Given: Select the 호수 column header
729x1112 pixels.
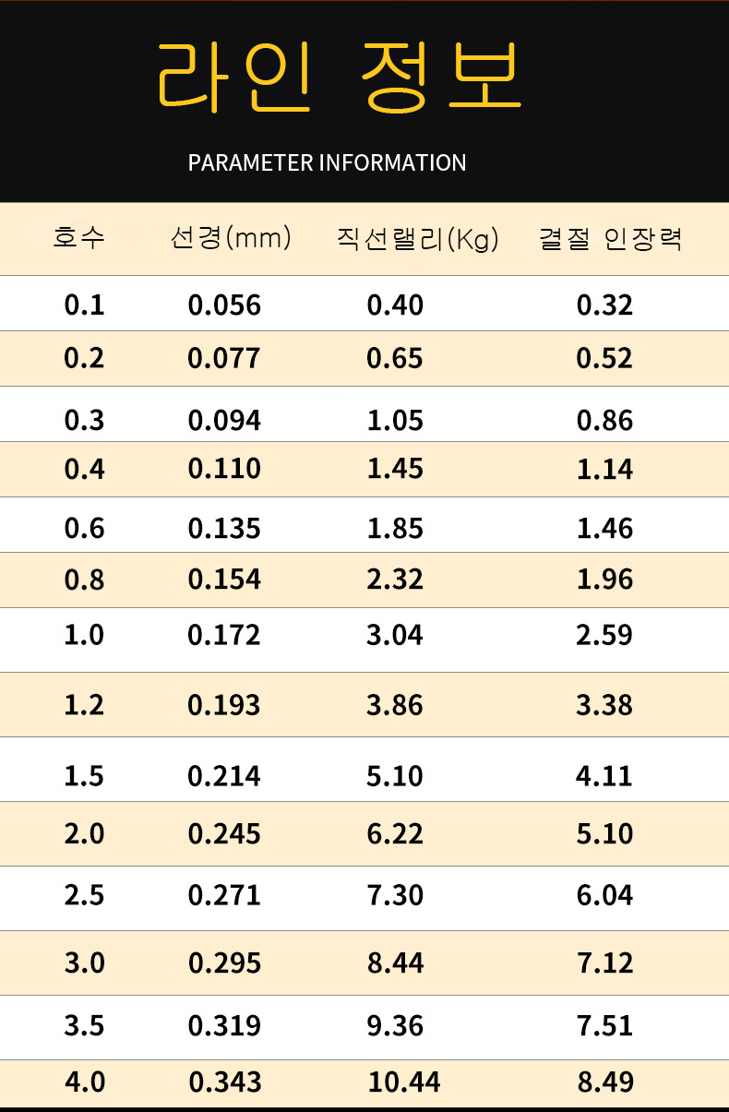Looking at the screenshot, I should coord(80,239).
